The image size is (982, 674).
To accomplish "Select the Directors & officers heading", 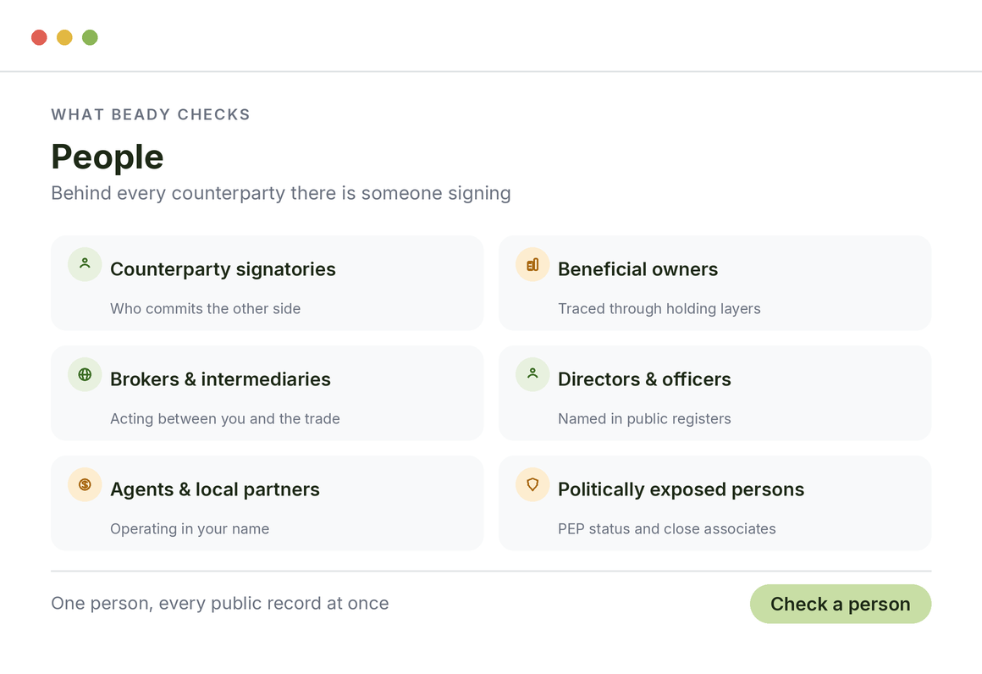I will pyautogui.click(x=644, y=379).
